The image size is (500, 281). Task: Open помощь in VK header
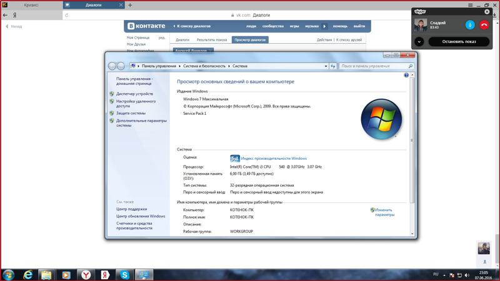tap(340, 26)
